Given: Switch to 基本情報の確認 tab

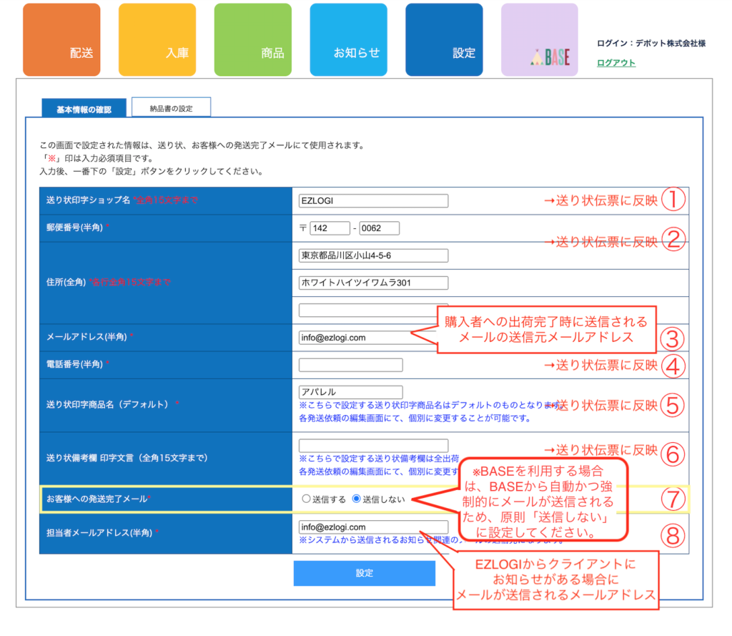Looking at the screenshot, I should pos(84,109).
